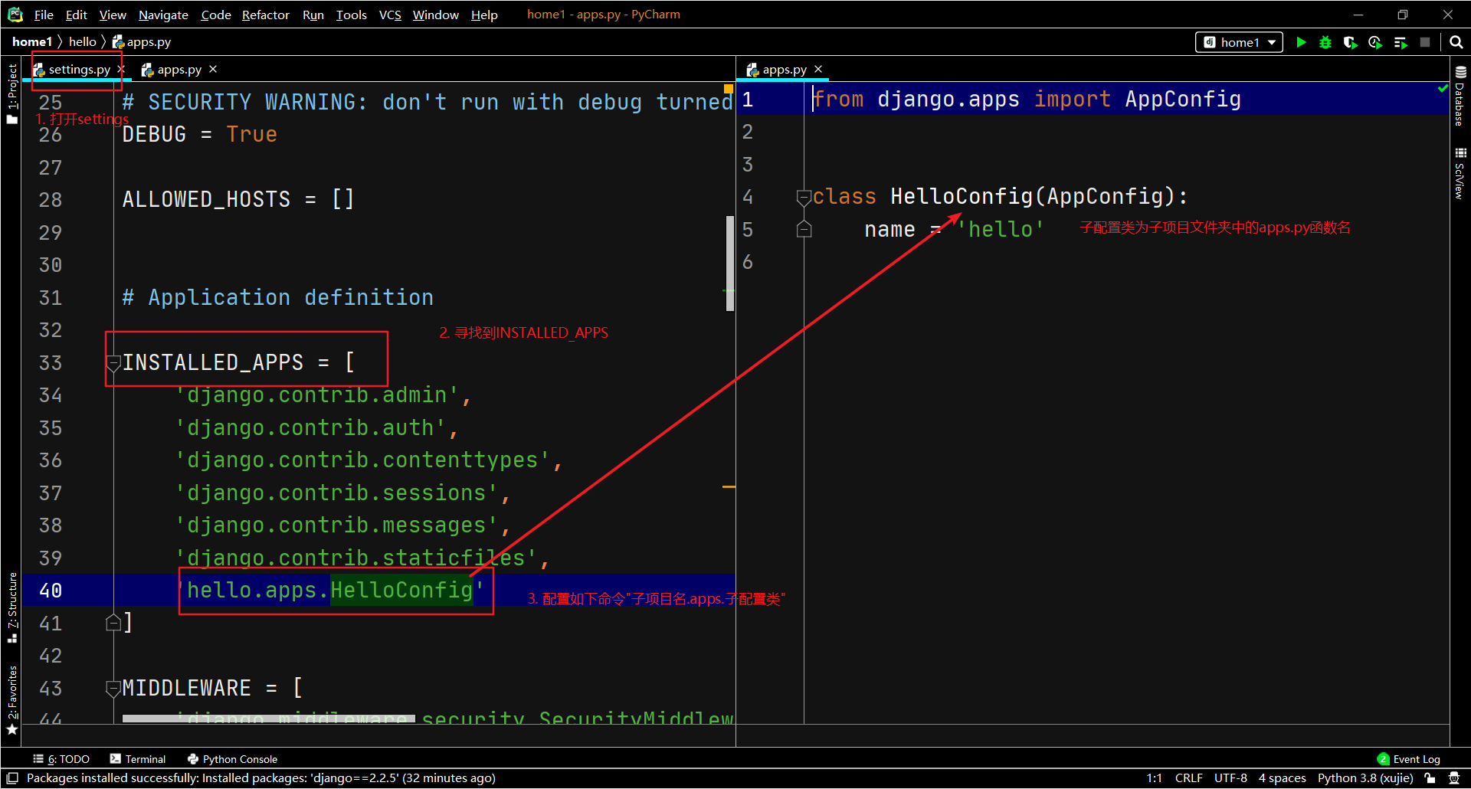Click the grey stop button

point(1425,42)
